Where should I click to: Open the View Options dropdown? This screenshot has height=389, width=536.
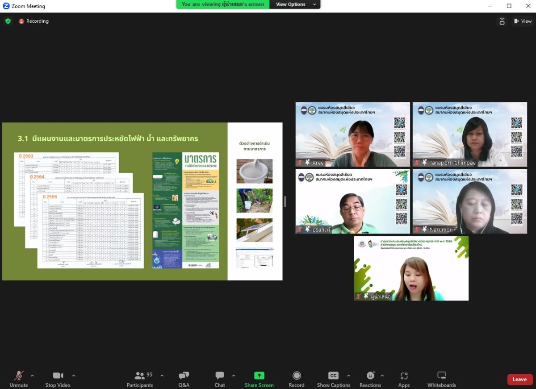click(294, 4)
